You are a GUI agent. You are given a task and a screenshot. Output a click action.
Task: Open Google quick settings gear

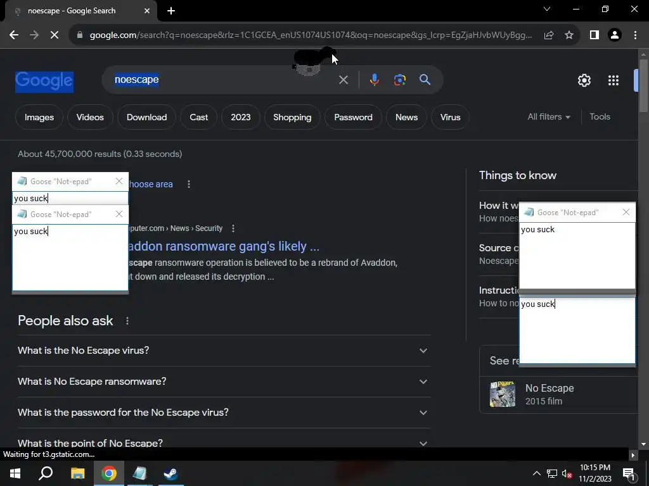pyautogui.click(x=584, y=80)
